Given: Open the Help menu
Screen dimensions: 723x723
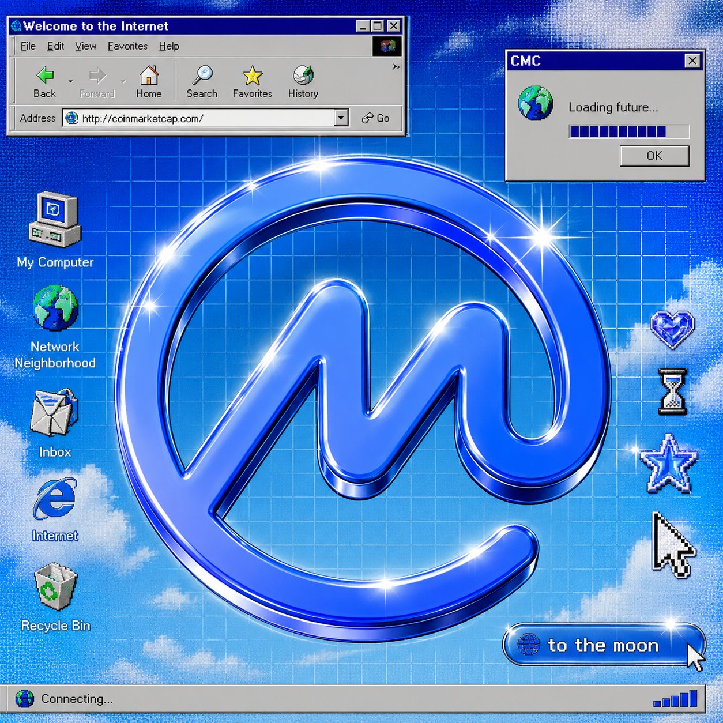Looking at the screenshot, I should (x=169, y=46).
